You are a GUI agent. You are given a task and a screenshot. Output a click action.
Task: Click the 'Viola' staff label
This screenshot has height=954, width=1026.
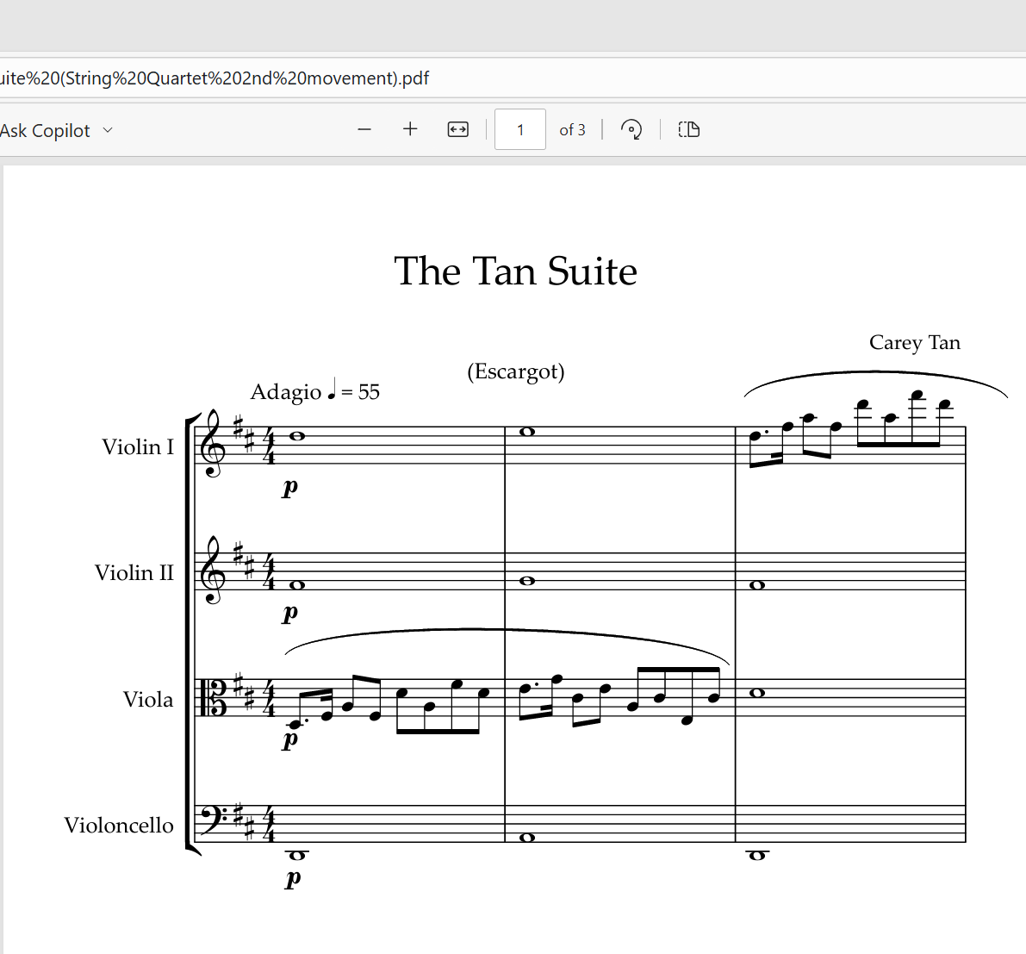[148, 699]
